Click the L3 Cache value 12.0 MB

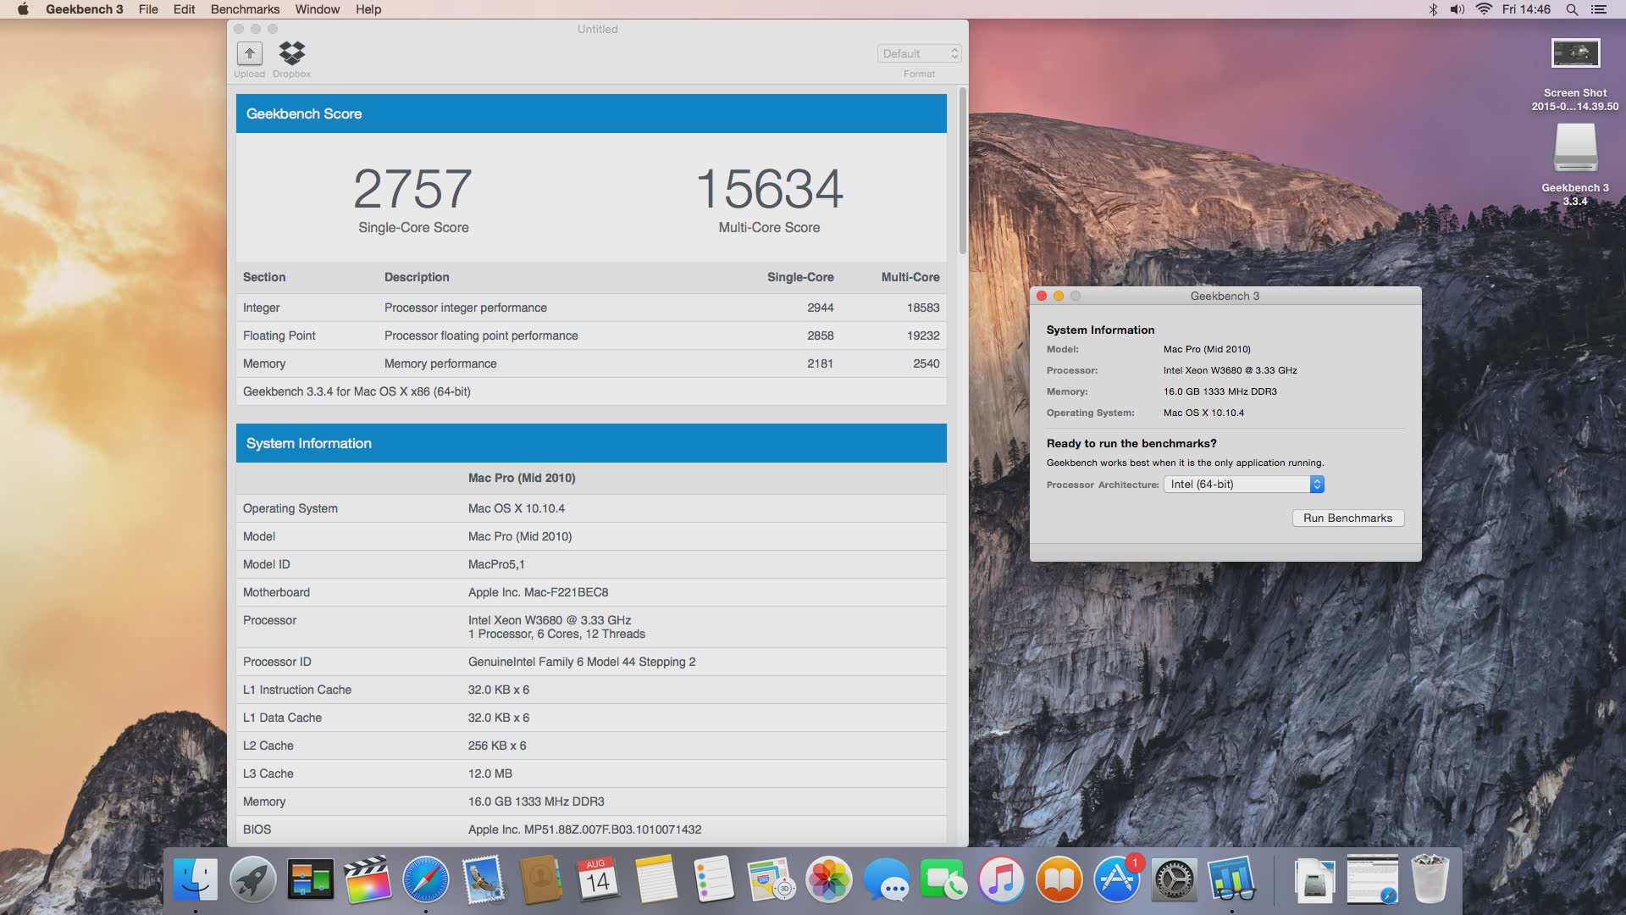pyautogui.click(x=490, y=774)
